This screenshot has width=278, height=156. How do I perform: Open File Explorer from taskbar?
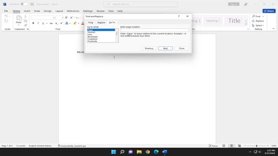[x=139, y=152]
